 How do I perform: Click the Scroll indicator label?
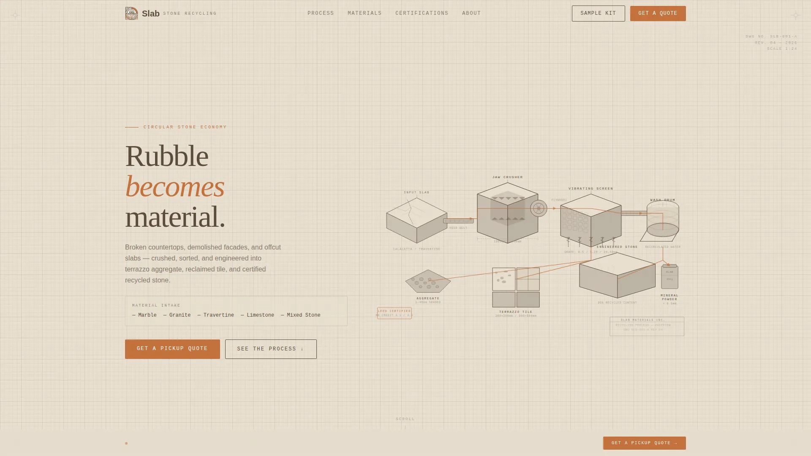click(x=405, y=419)
